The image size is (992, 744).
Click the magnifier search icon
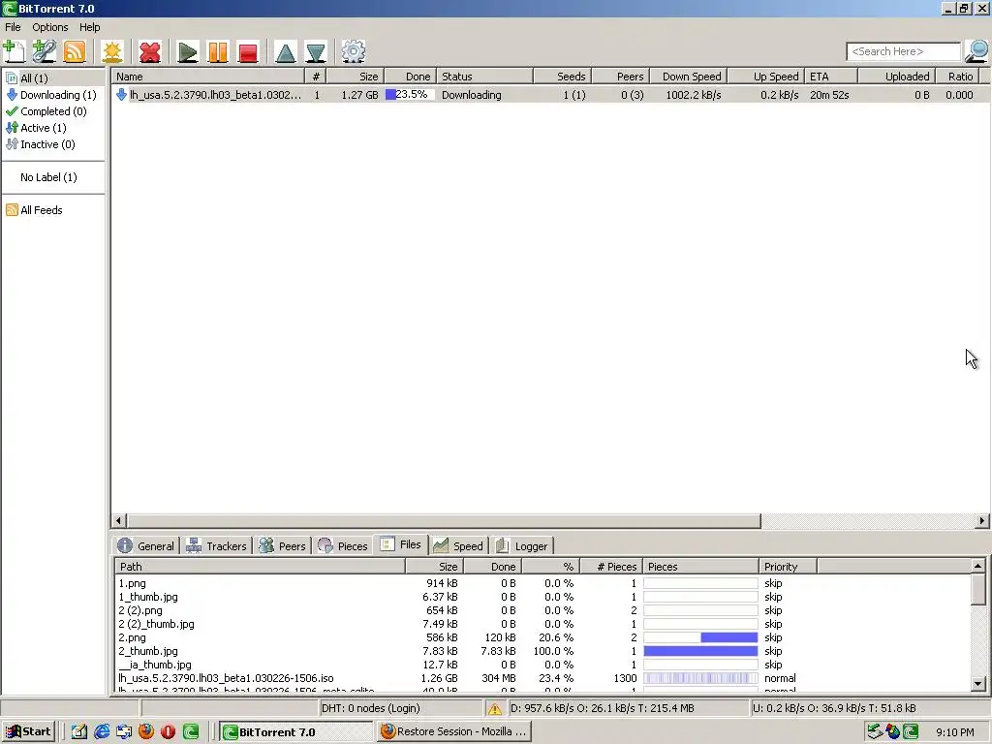976,51
